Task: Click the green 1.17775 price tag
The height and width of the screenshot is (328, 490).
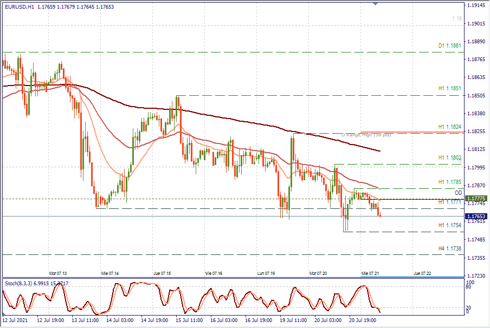Action: tap(476, 199)
